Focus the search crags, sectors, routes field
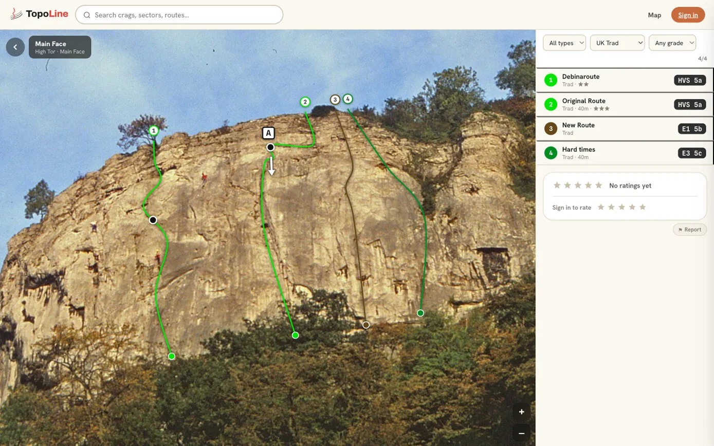 (179, 15)
